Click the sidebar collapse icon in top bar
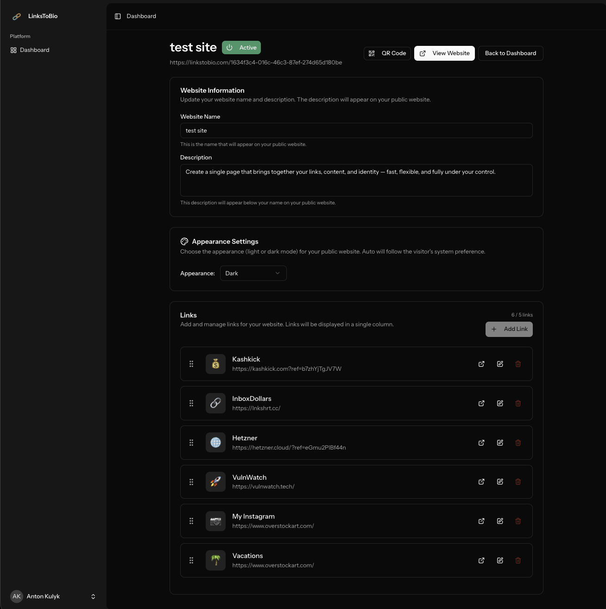The height and width of the screenshot is (609, 606). (x=117, y=16)
